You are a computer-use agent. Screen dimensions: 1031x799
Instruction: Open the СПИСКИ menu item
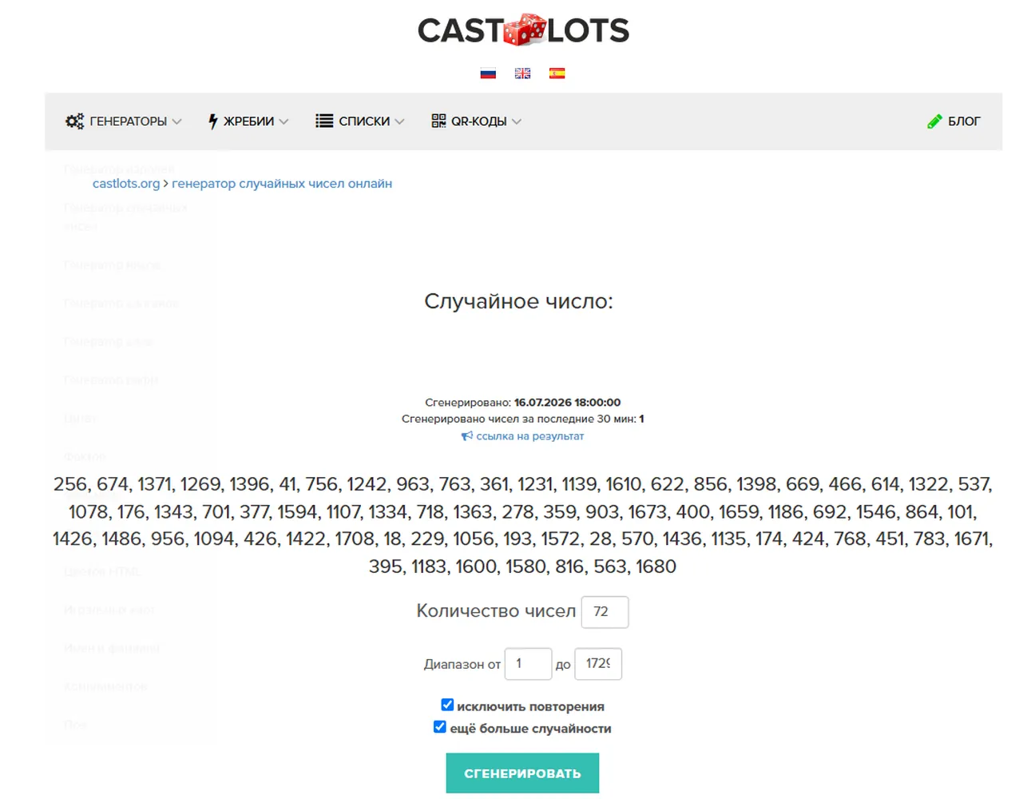pyautogui.click(x=364, y=121)
